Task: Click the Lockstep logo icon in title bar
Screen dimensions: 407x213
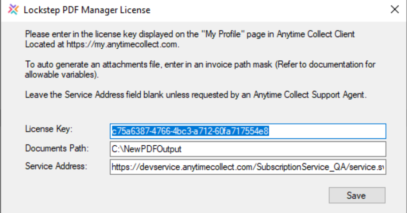Action: (x=13, y=9)
